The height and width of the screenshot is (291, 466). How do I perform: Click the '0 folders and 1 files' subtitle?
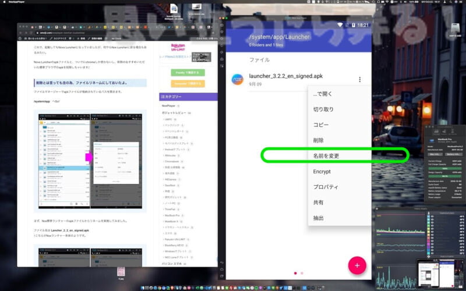(x=266, y=45)
